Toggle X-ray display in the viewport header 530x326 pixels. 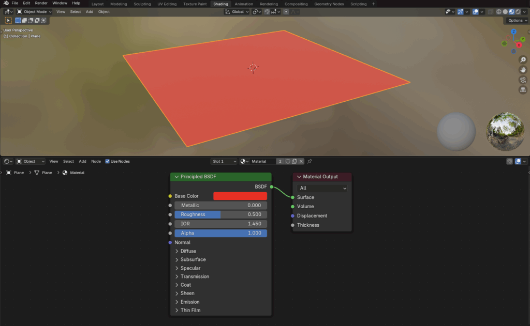click(491, 12)
